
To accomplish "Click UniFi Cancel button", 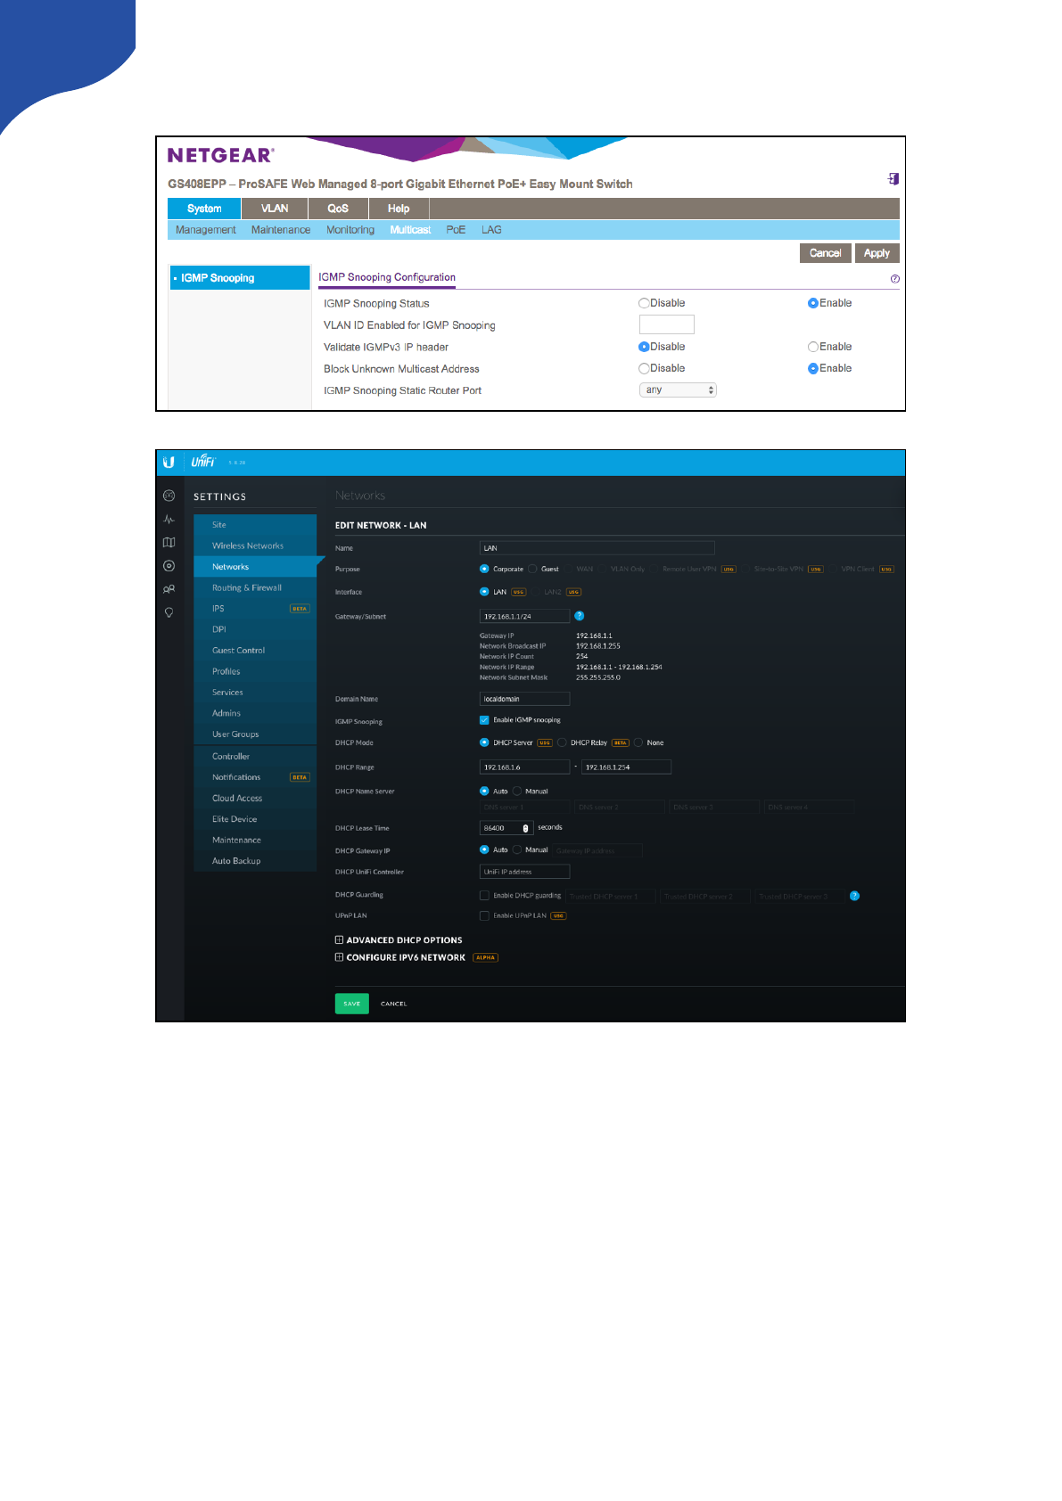I will click(394, 1004).
